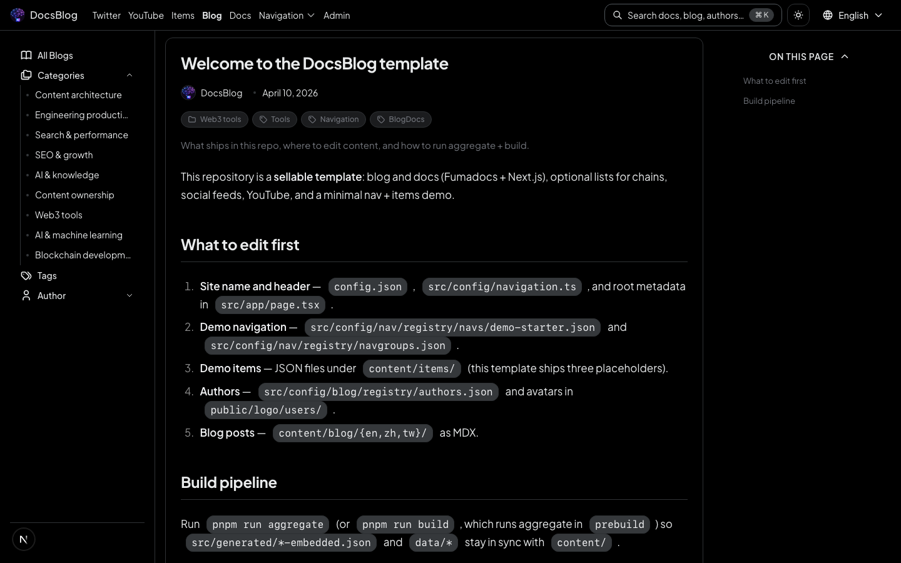Jump to Build pipeline section link
This screenshot has height=563, width=901.
[769, 101]
